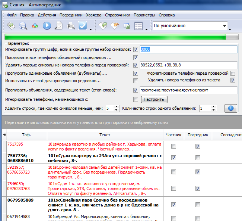Sort by the 'Текст' column header

click(105, 135)
